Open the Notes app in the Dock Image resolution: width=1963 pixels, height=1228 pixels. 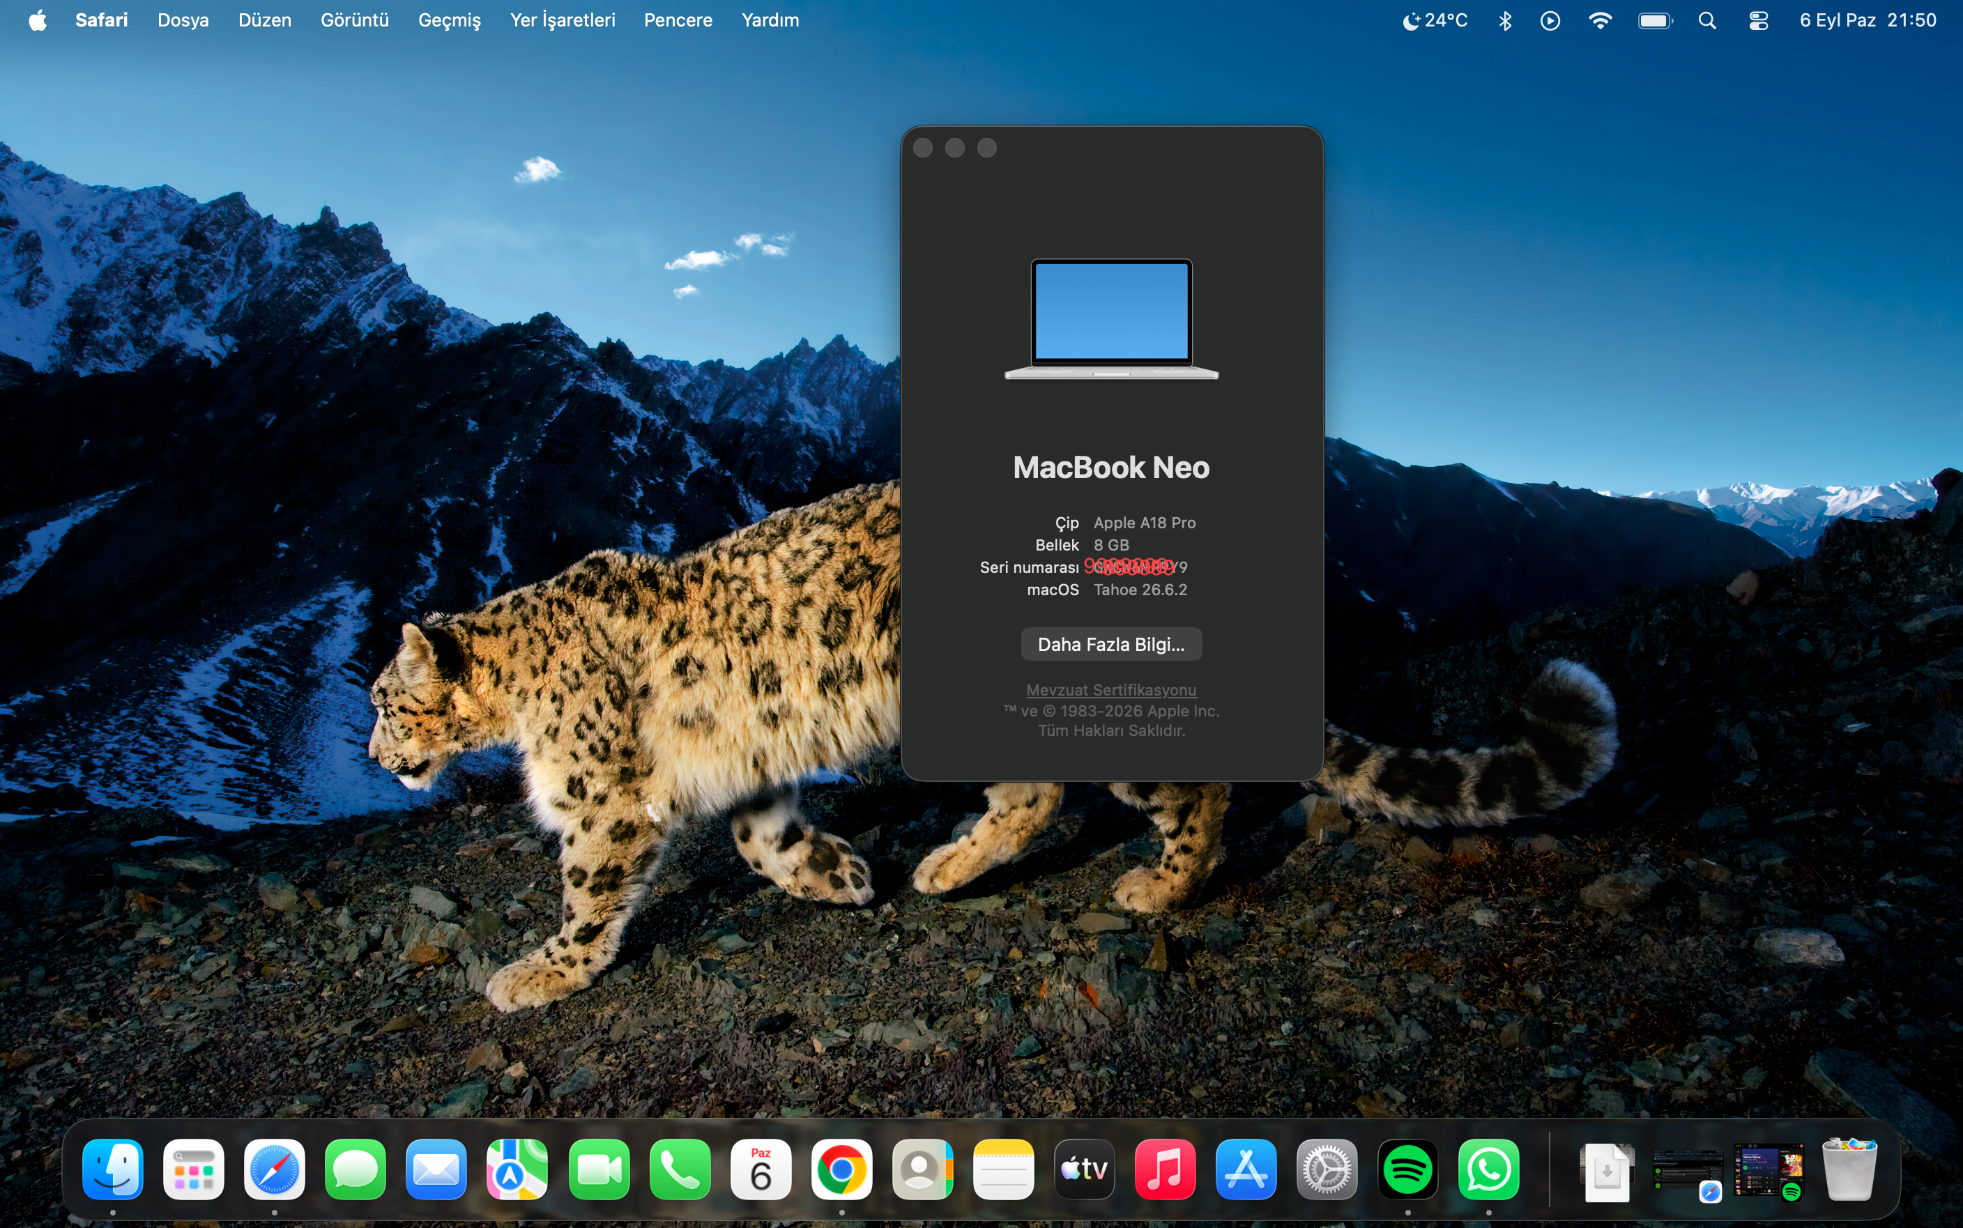pyautogui.click(x=1004, y=1169)
